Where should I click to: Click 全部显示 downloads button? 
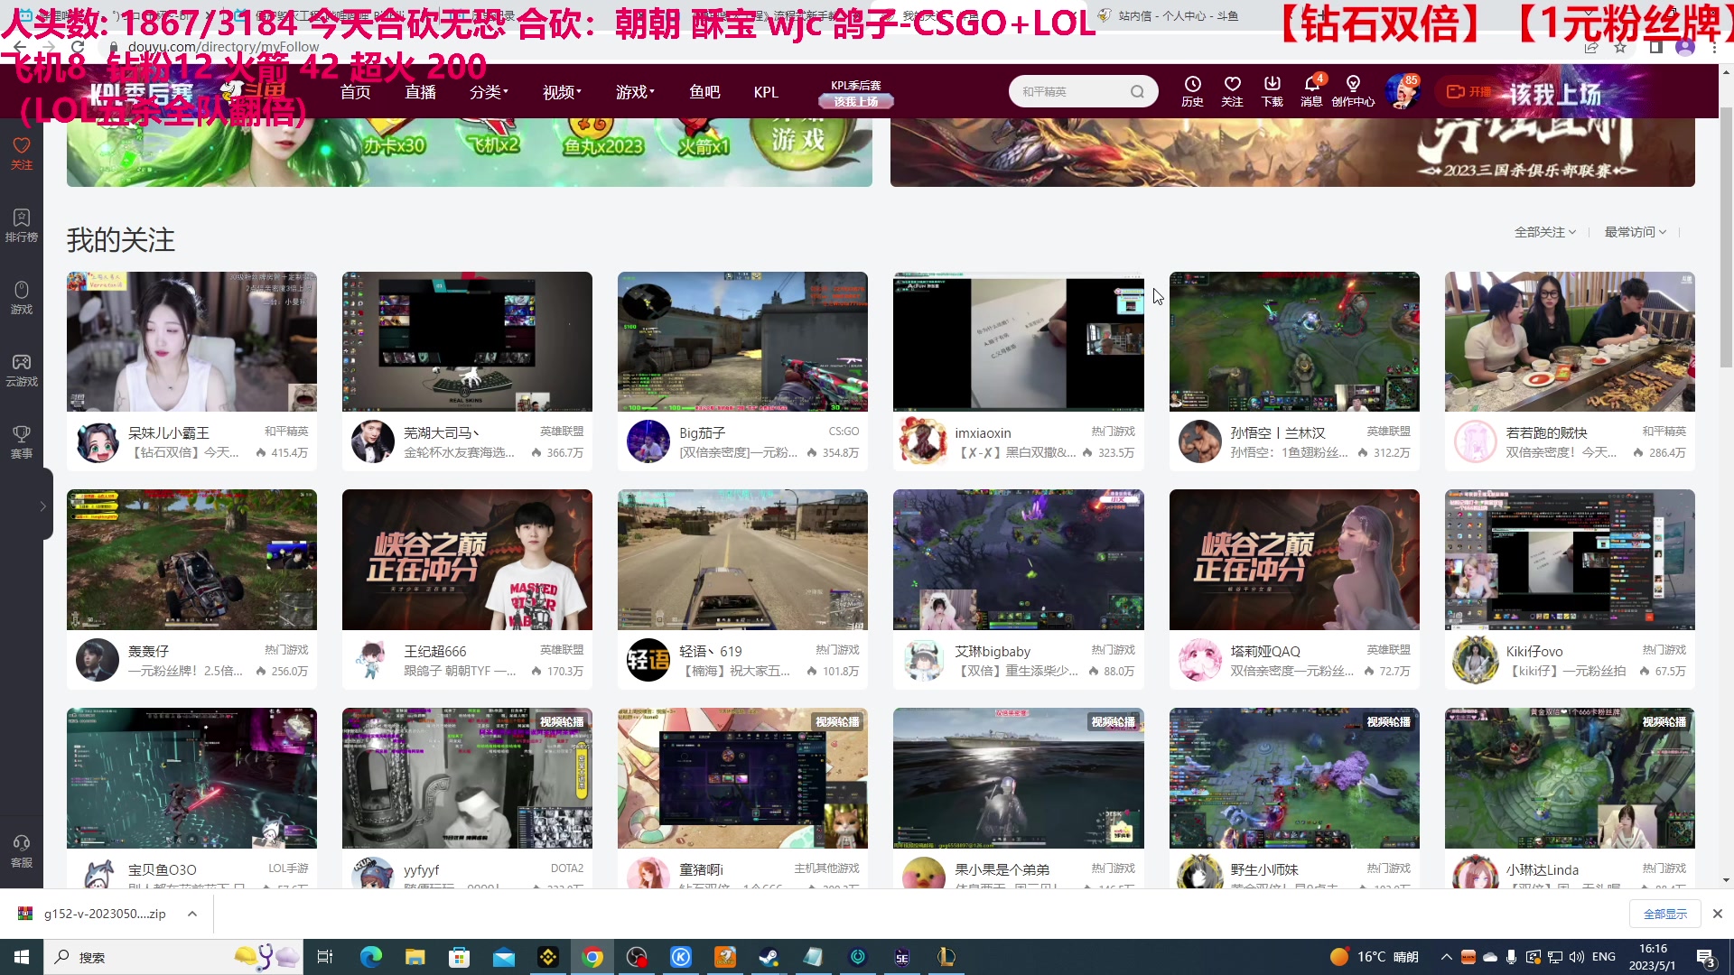(1664, 914)
